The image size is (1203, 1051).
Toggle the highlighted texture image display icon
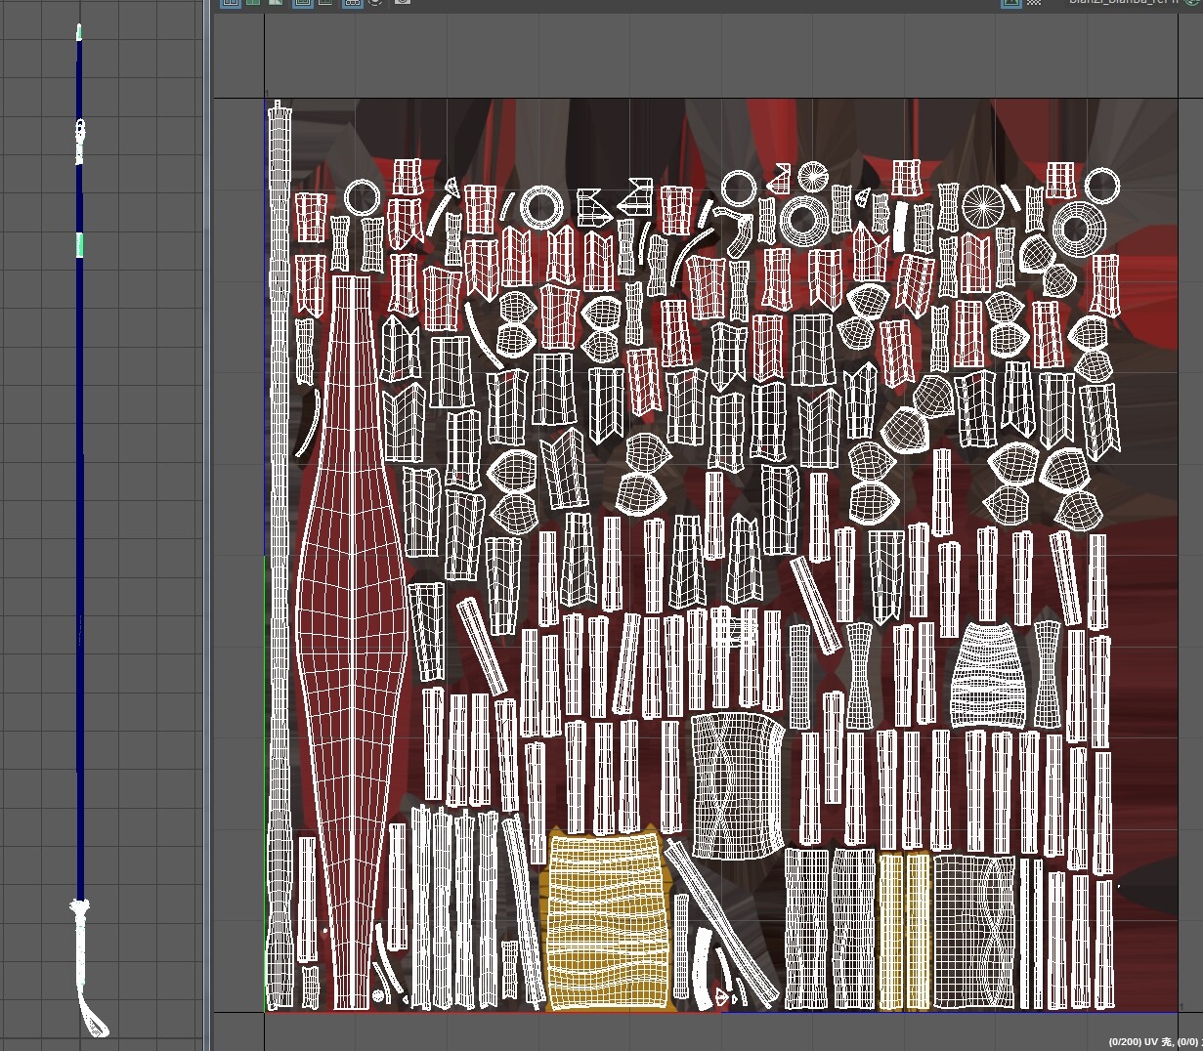1010,2
